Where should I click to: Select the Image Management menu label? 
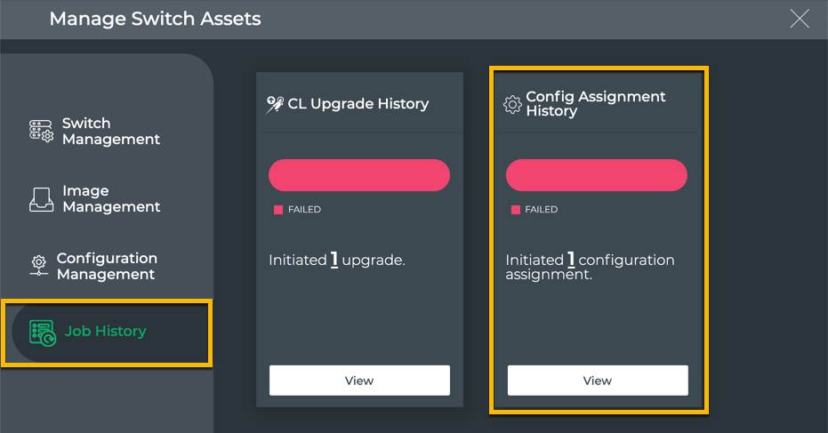pyautogui.click(x=110, y=199)
